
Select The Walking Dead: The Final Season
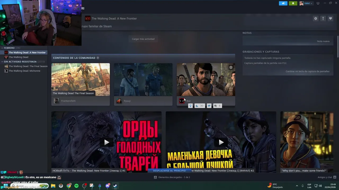(x=24, y=66)
